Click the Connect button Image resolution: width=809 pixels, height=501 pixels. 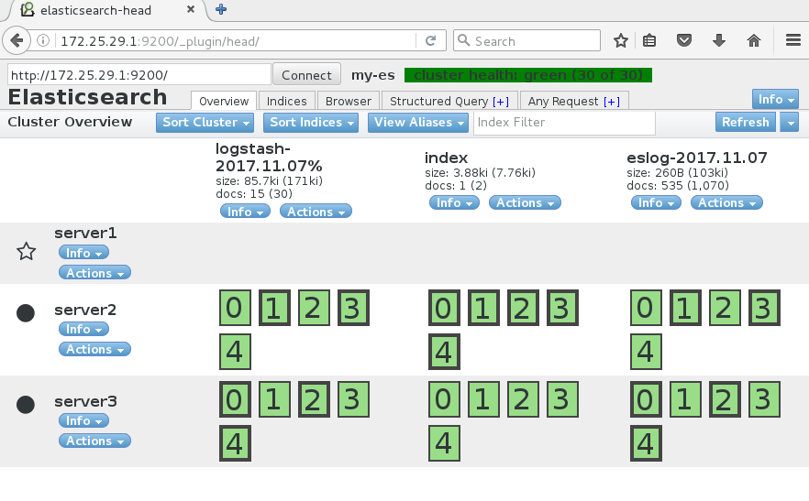(x=306, y=75)
